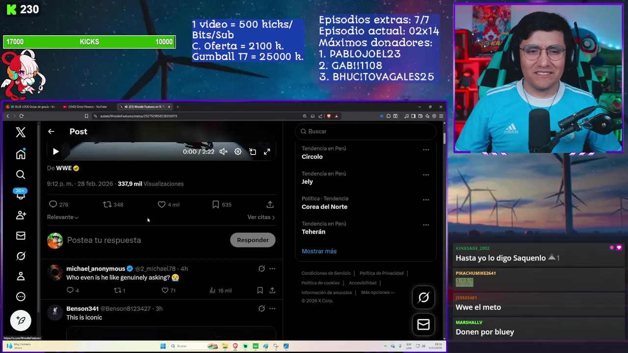628x353 pixels.
Task: Expand the Relevante sort dropdown
Action: coord(63,217)
